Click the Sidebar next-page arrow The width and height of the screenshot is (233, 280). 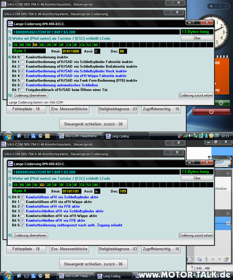pos(226,6)
